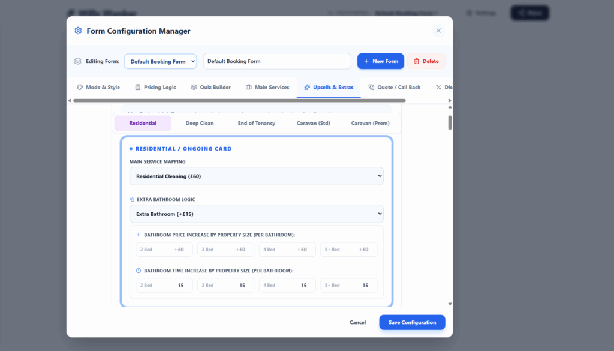Click the clock icon beside Bathroom Time Increase
The height and width of the screenshot is (351, 614).
[139, 271]
